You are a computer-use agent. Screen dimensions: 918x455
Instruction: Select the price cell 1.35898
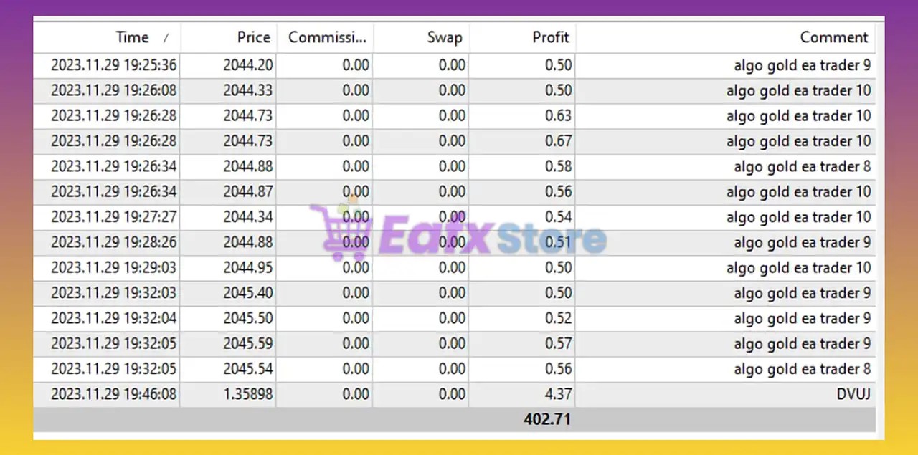pos(247,394)
